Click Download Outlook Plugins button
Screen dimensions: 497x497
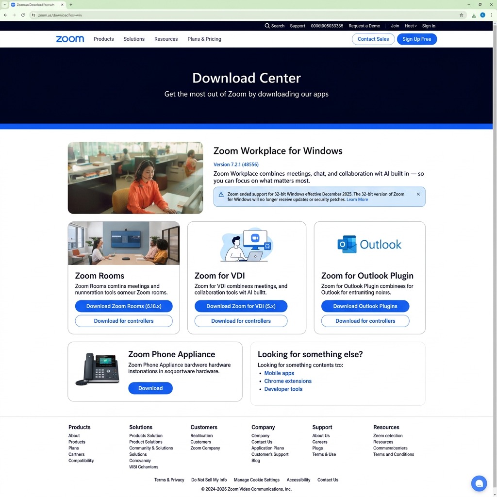[365, 306]
